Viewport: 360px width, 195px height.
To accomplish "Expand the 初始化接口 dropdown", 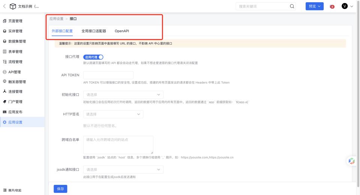I will pos(123,95).
